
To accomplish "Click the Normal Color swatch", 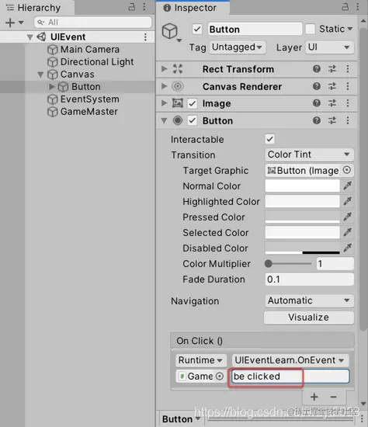I will [x=302, y=186].
